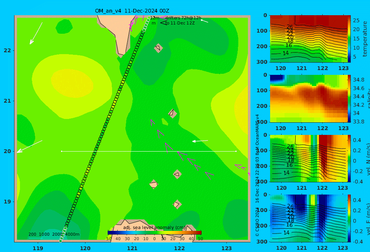Viewport: 370px width, 252px height.
Task: Click the temperature panel colorbar
Action: coord(349,39)
